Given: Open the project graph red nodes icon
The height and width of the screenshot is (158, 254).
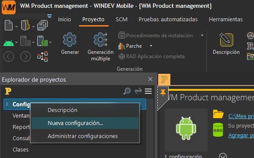Looking at the screenshot, I should pos(42,56).
